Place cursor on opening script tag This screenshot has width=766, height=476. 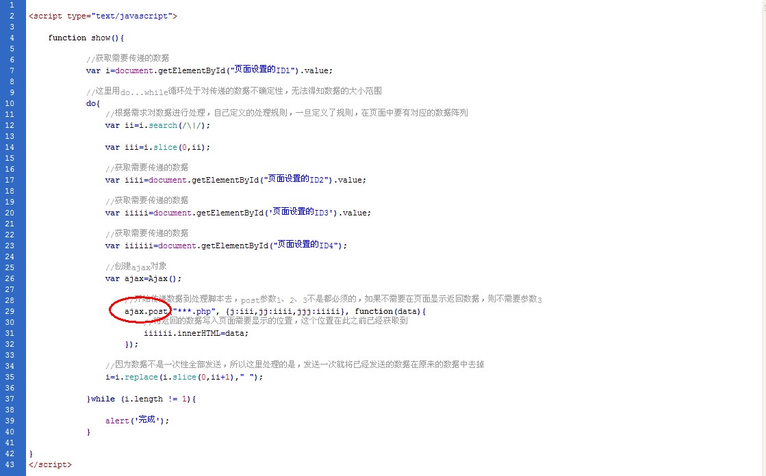[x=103, y=16]
